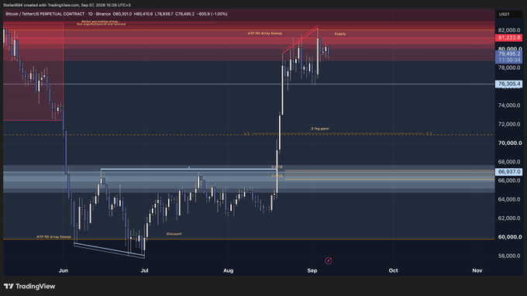Click the 79,495.2 current price label
This screenshot has height=296, width=527.
pyautogui.click(x=509, y=53)
